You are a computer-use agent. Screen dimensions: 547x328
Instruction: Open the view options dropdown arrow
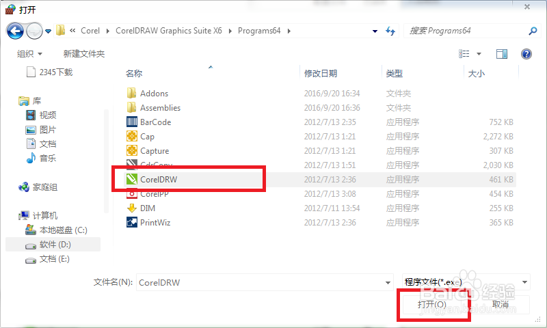479,54
